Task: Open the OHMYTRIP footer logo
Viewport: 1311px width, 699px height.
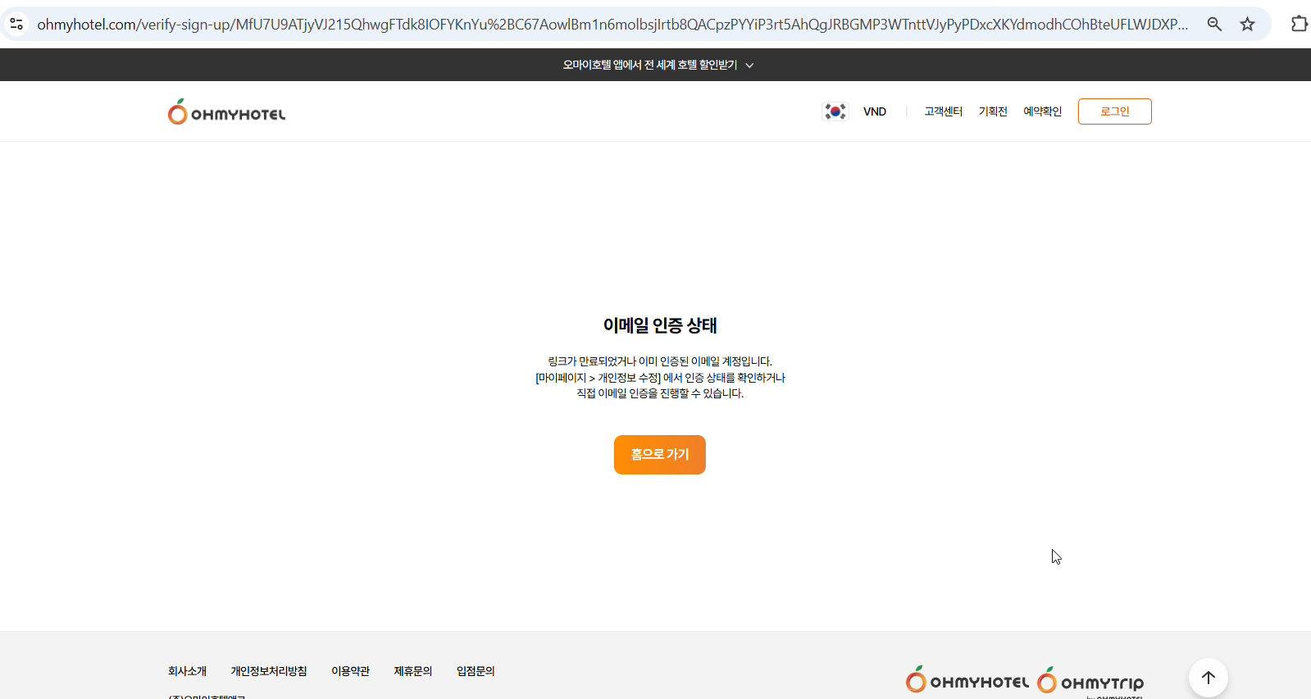Action: (1090, 682)
